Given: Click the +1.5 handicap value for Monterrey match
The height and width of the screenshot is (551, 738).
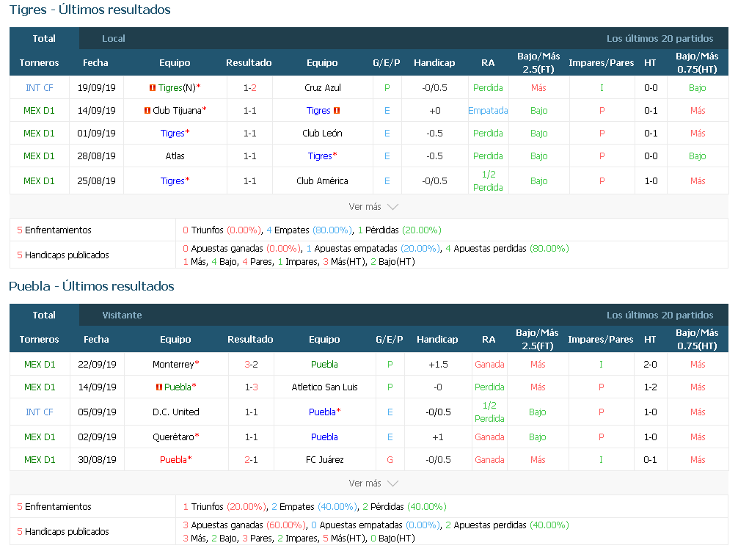Looking at the screenshot, I should coord(438,364).
